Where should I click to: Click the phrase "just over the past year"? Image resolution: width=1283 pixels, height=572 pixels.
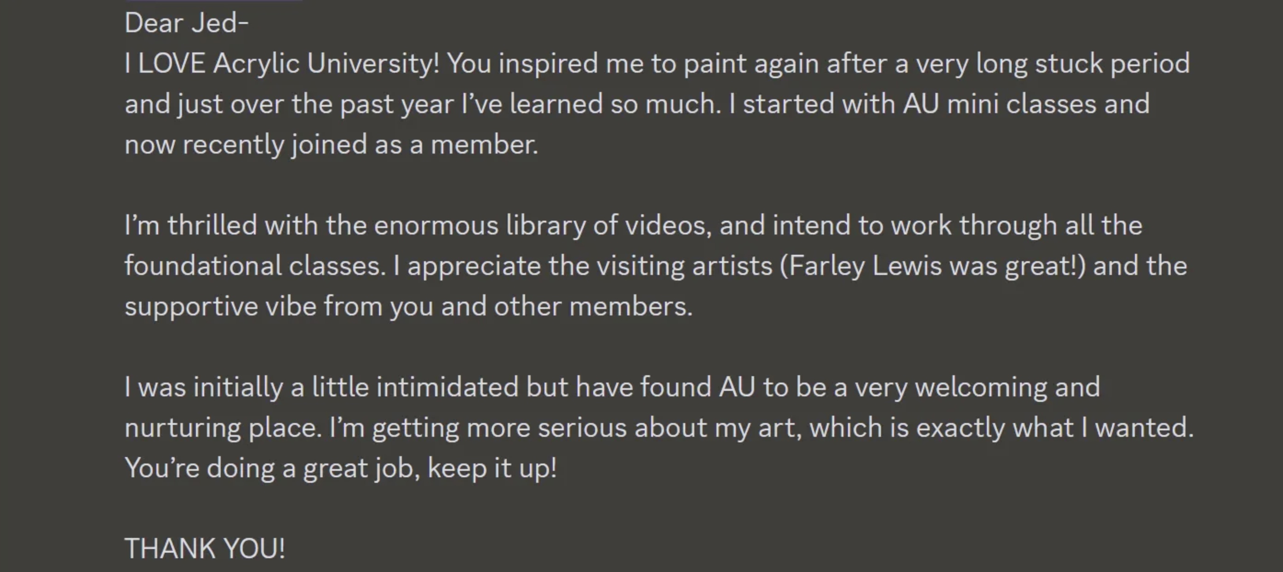(316, 104)
